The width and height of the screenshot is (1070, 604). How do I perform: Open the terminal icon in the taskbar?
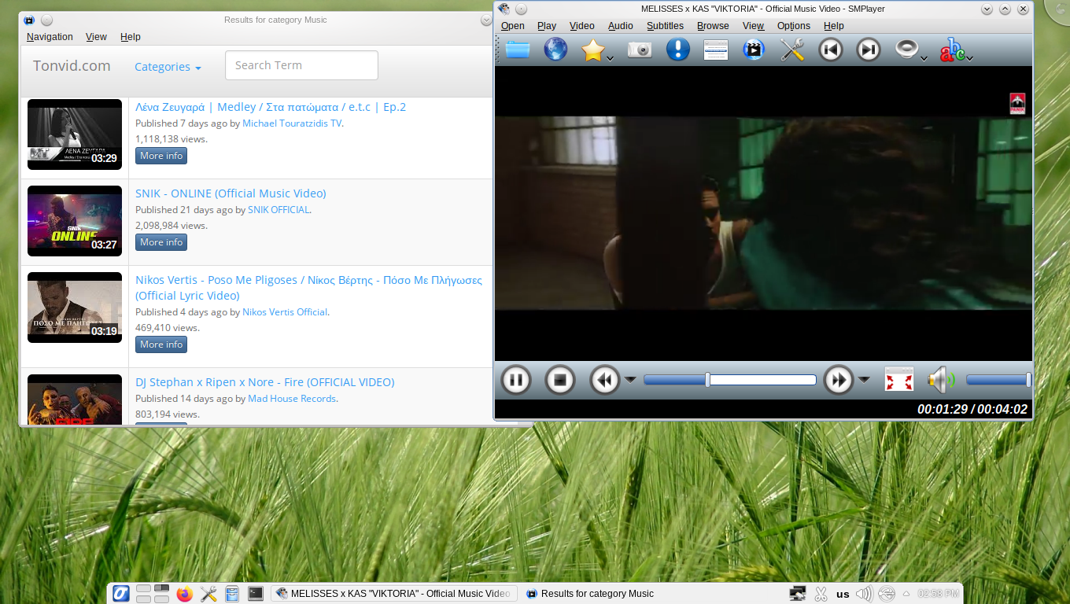[256, 594]
